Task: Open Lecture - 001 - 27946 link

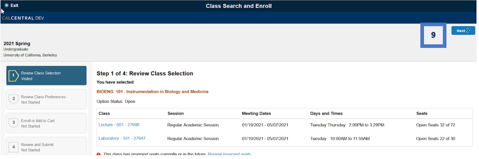Action: pyautogui.click(x=119, y=125)
